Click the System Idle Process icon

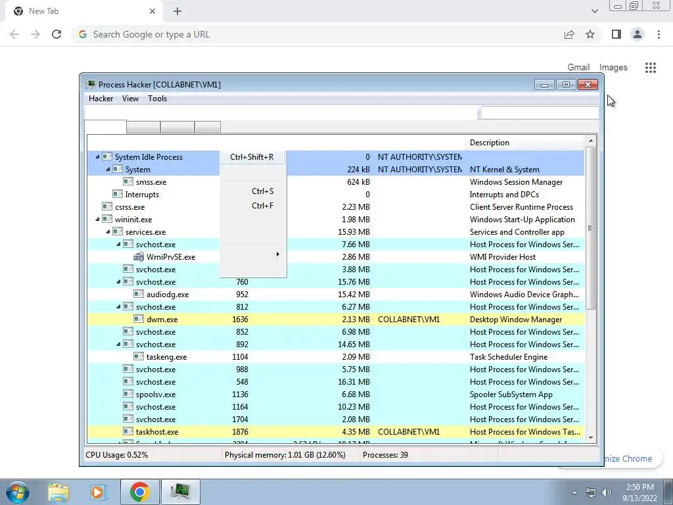107,156
